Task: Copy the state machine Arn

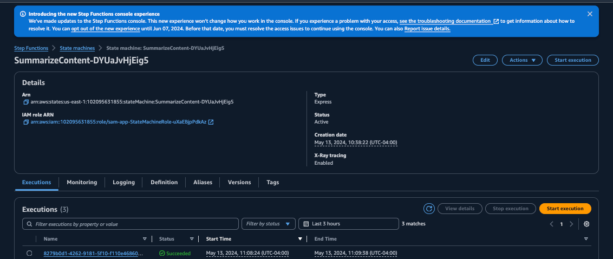Action: click(x=26, y=102)
